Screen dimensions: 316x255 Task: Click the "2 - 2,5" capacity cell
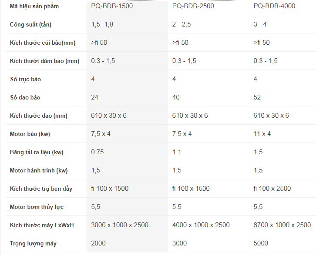pos(182,24)
